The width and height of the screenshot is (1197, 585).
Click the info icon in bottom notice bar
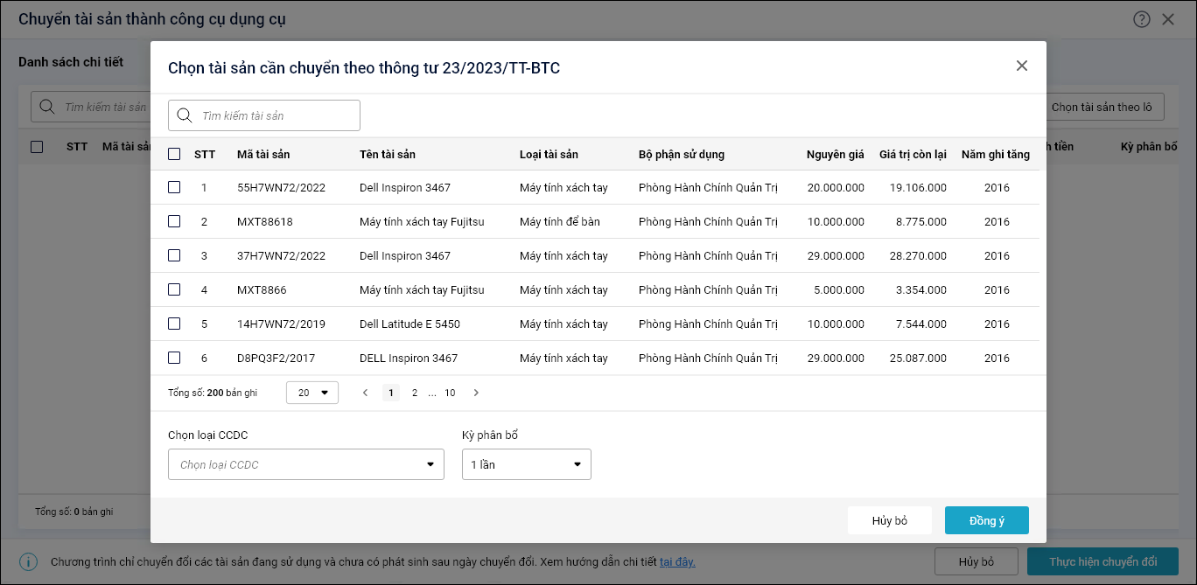coord(29,561)
